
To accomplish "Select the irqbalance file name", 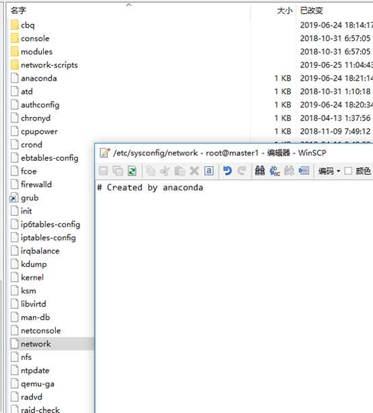I will (40, 251).
